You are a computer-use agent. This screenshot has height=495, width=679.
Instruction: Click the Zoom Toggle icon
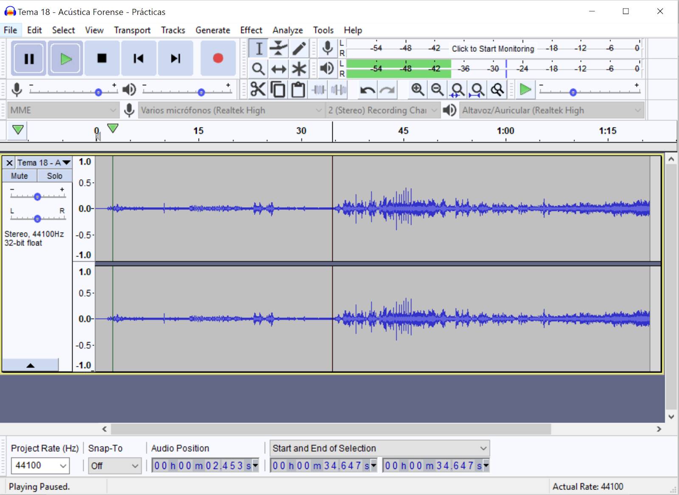point(497,90)
